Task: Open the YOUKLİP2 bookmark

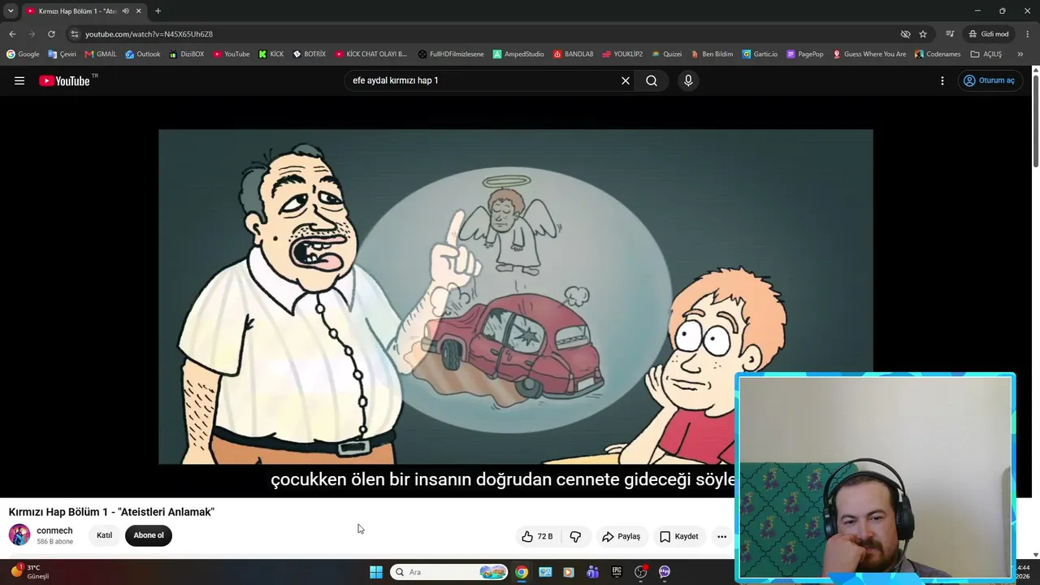Action: click(x=622, y=54)
